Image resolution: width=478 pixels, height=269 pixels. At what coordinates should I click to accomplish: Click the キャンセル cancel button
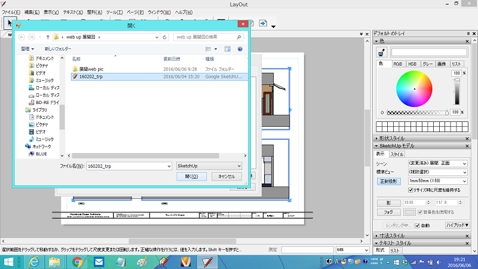226,176
